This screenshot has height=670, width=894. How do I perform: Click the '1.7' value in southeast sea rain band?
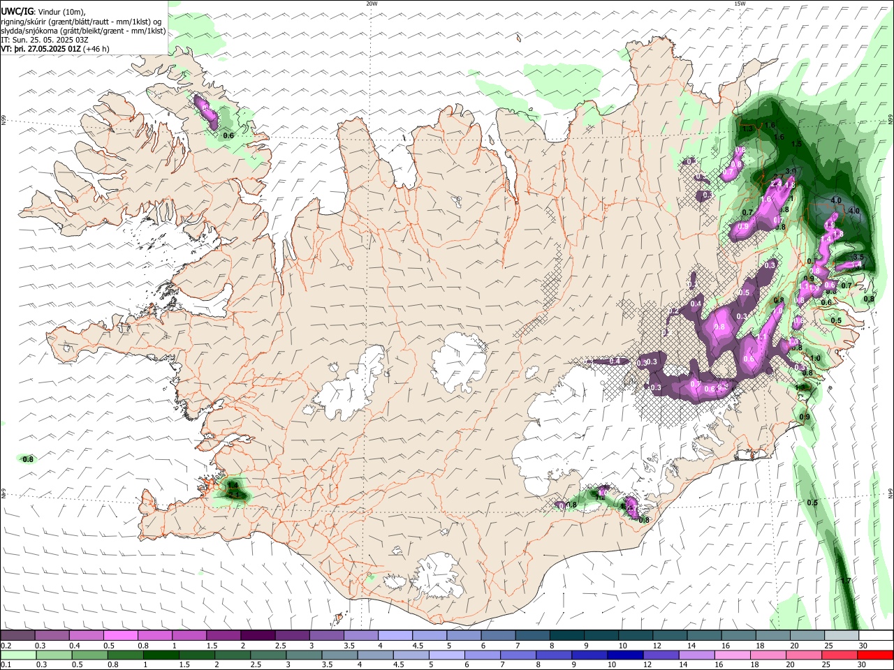pyautogui.click(x=845, y=581)
